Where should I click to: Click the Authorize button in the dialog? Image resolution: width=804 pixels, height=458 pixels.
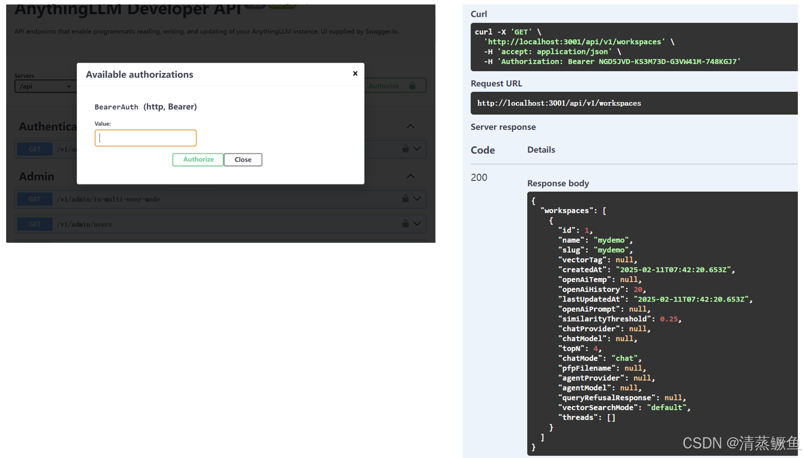click(198, 160)
